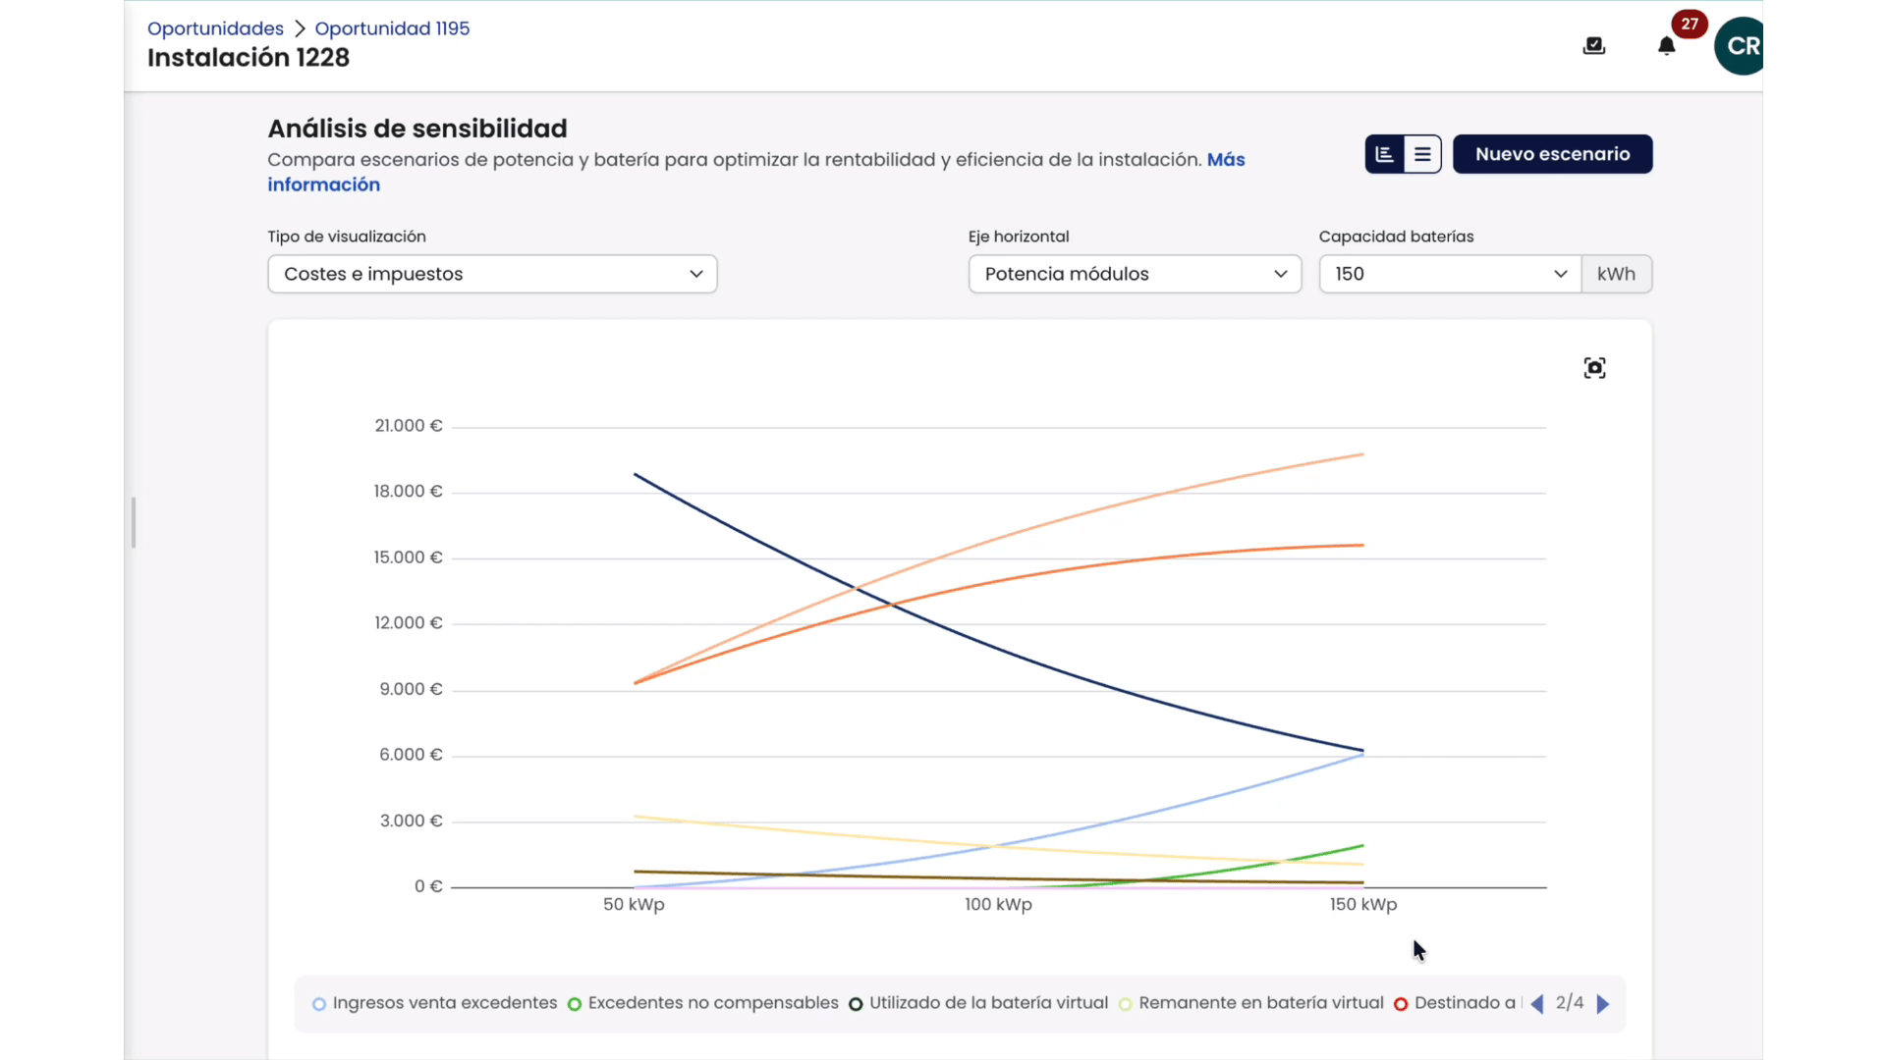The height and width of the screenshot is (1060, 1886).
Task: Switch to list view icon
Action: pyautogui.click(x=1422, y=154)
